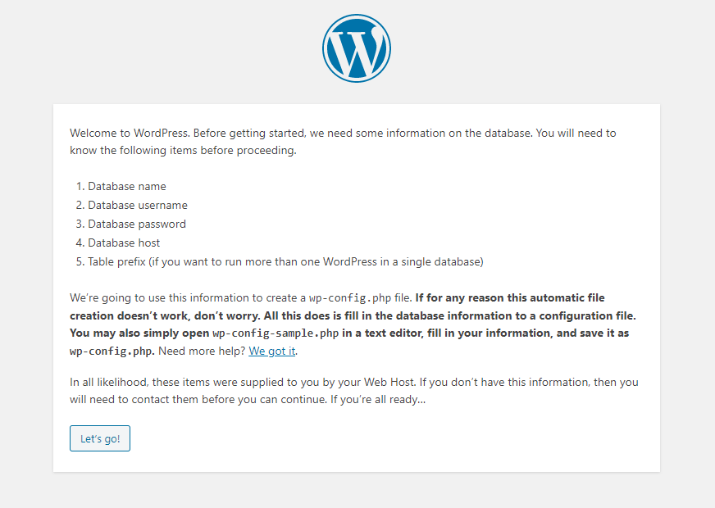
Task: Click wp-config.php in 'create a wp-config.php file'
Action: (x=350, y=298)
